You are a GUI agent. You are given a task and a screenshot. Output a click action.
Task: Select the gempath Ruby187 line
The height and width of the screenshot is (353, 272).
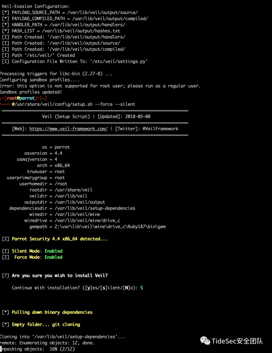[97, 227]
